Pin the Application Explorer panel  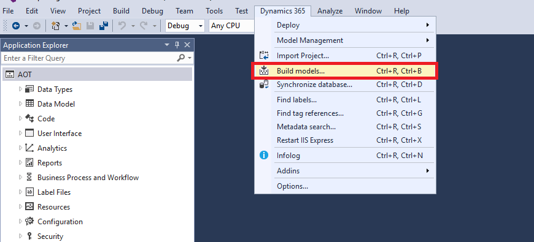177,45
